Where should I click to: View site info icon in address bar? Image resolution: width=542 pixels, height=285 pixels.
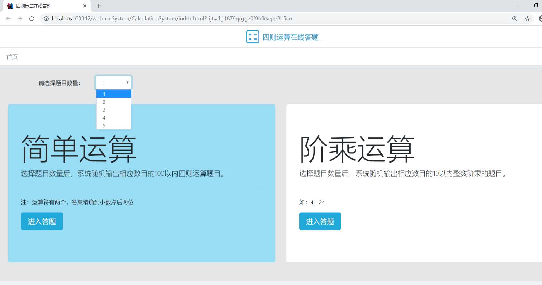coord(46,19)
